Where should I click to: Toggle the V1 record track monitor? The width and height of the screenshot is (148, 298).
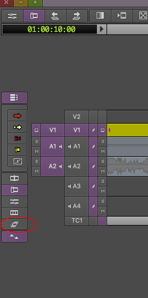coord(103,130)
